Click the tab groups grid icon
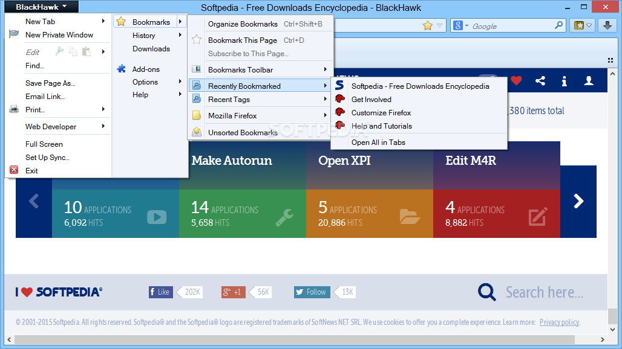 [610, 60]
